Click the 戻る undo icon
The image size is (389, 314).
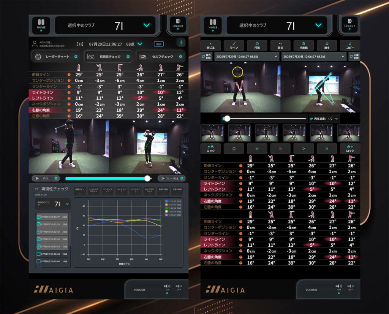pos(280,46)
